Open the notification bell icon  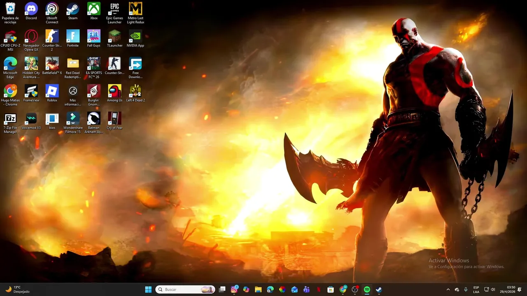click(x=520, y=289)
